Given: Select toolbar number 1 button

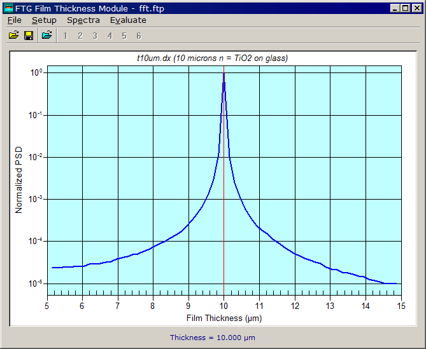Looking at the screenshot, I should [65, 36].
